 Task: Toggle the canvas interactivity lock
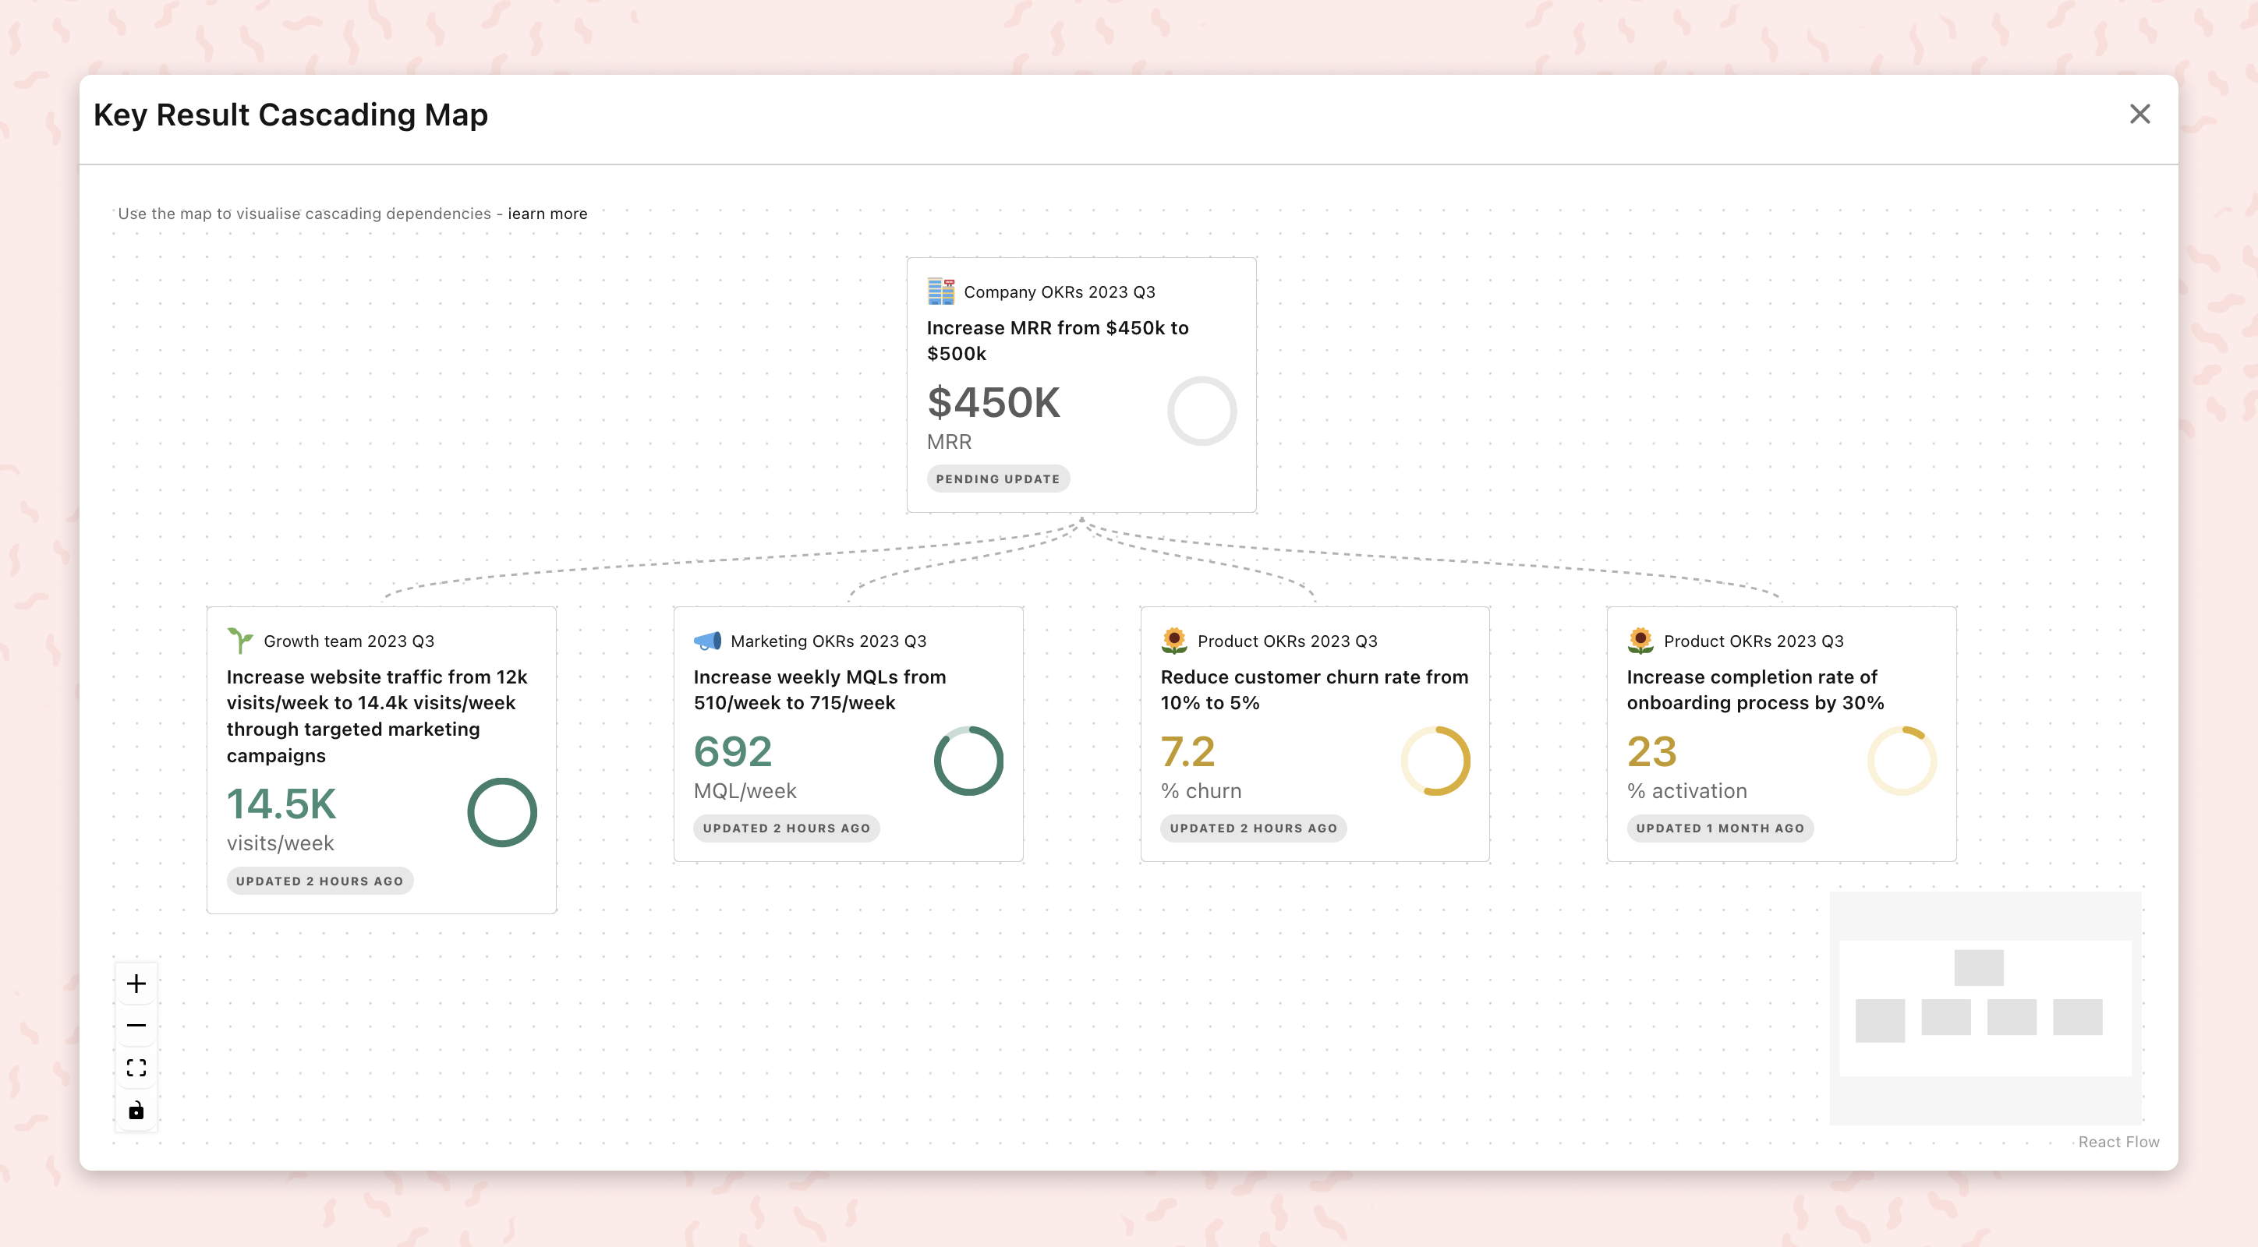(x=136, y=1111)
